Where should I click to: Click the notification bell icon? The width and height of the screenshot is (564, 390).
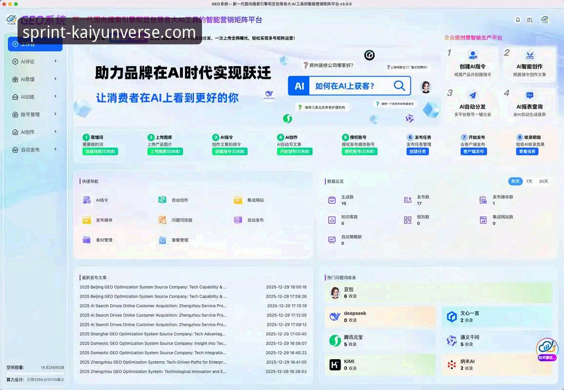click(518, 19)
